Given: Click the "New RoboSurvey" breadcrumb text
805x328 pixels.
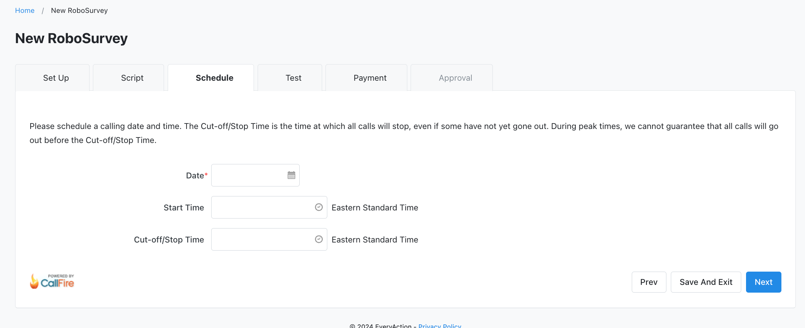Looking at the screenshot, I should tap(79, 10).
